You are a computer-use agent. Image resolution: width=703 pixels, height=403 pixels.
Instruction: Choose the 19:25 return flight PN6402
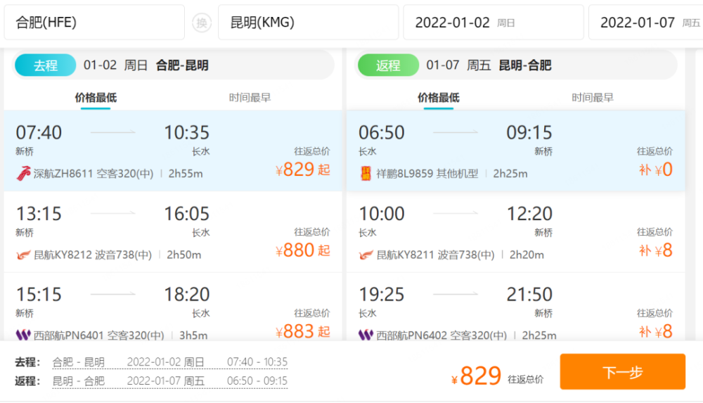(x=515, y=313)
